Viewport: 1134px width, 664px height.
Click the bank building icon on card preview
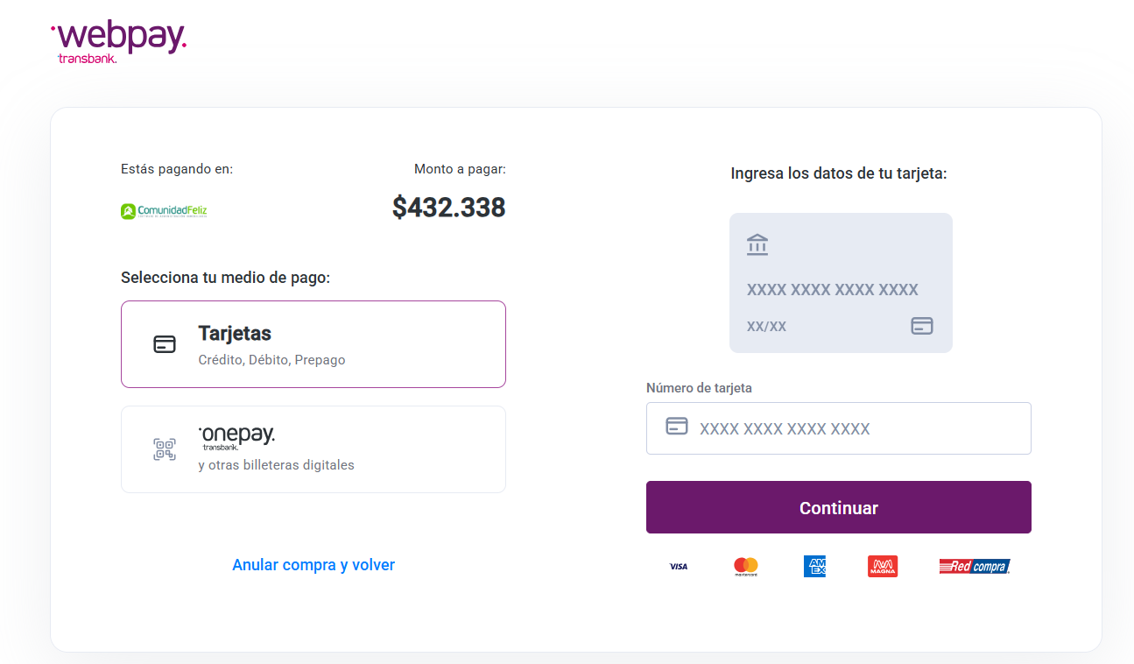(x=757, y=244)
